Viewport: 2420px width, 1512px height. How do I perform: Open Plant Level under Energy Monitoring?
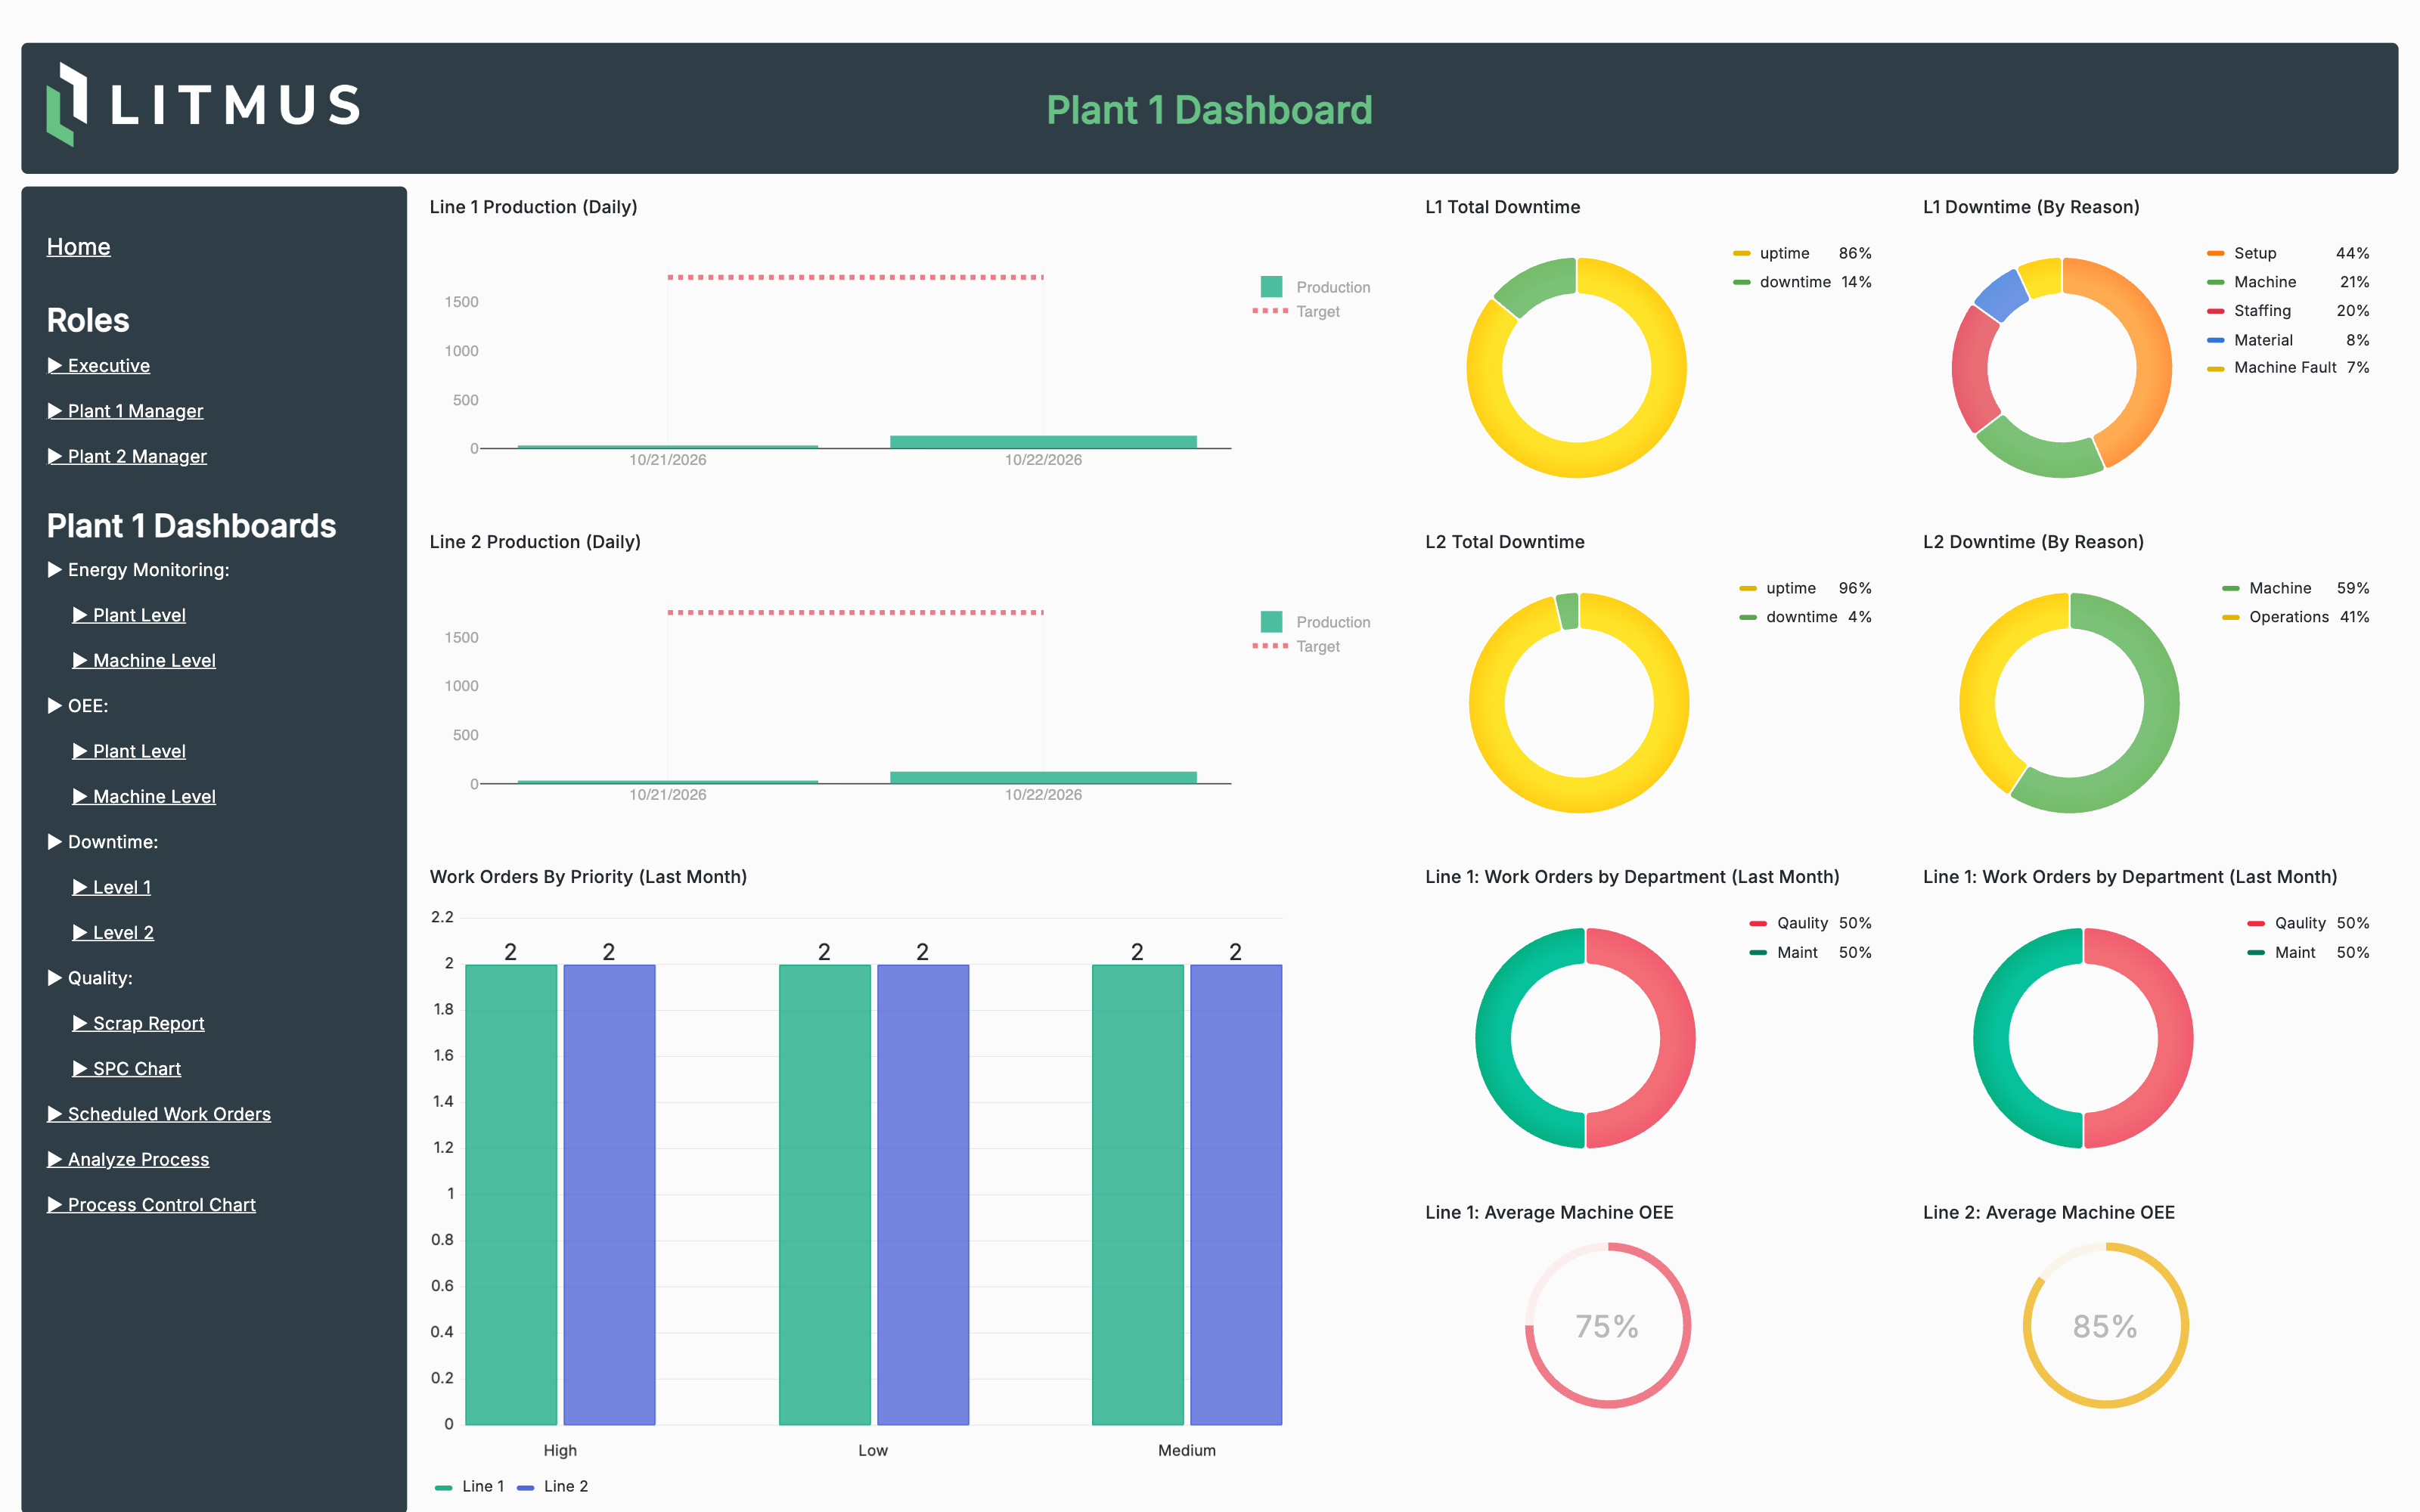click(129, 615)
